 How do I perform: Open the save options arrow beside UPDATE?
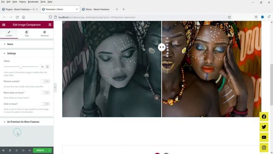[49, 150]
